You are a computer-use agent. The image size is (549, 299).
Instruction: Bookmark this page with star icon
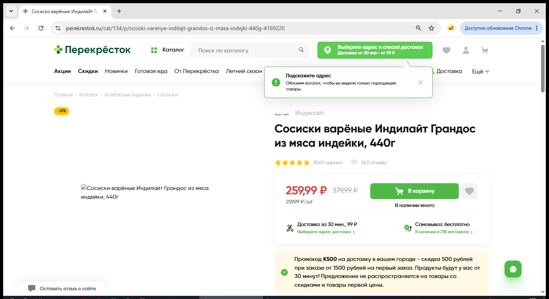tap(431, 28)
